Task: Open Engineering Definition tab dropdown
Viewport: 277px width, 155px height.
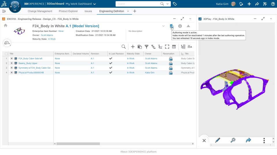Action: 128,11
